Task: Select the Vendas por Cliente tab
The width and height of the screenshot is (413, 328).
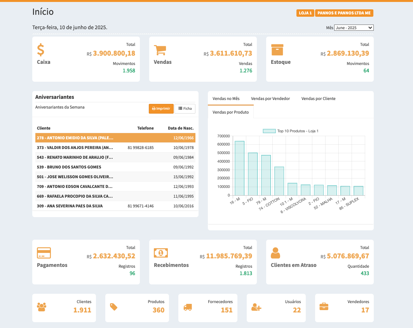Action: [x=318, y=99]
